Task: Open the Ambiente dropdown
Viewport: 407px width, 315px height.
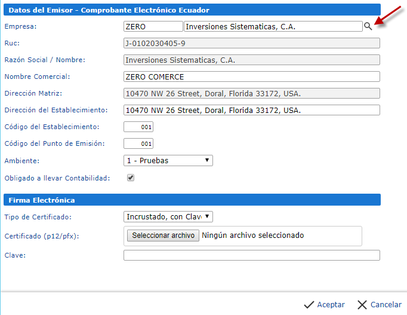Action: pos(168,161)
